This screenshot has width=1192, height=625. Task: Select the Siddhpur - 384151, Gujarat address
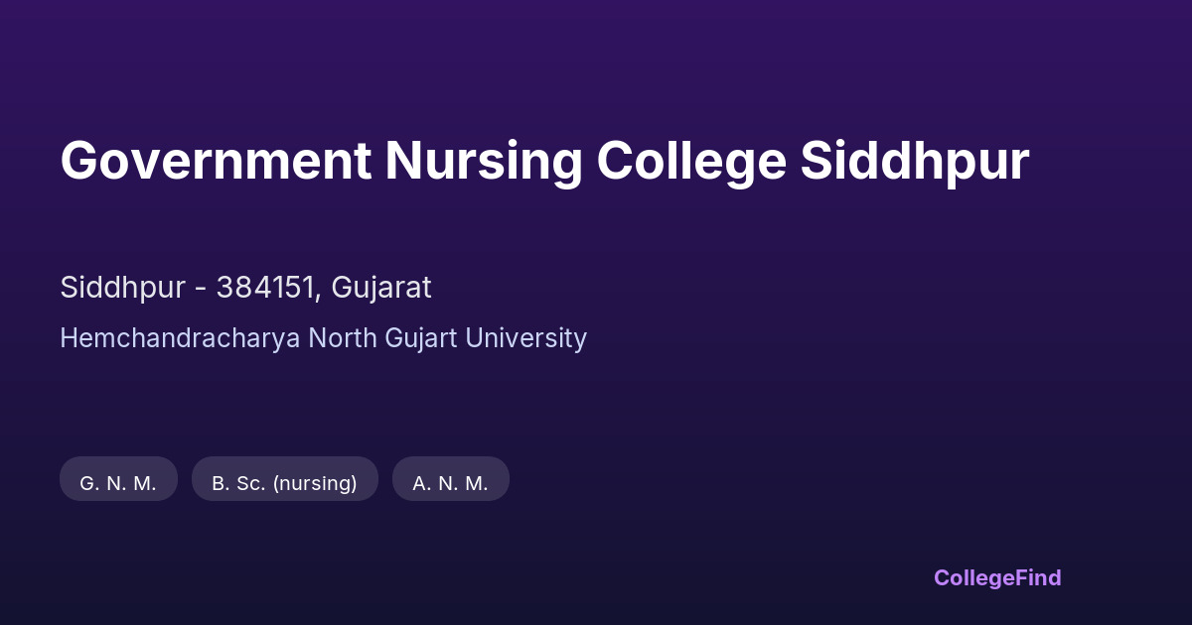(x=245, y=288)
